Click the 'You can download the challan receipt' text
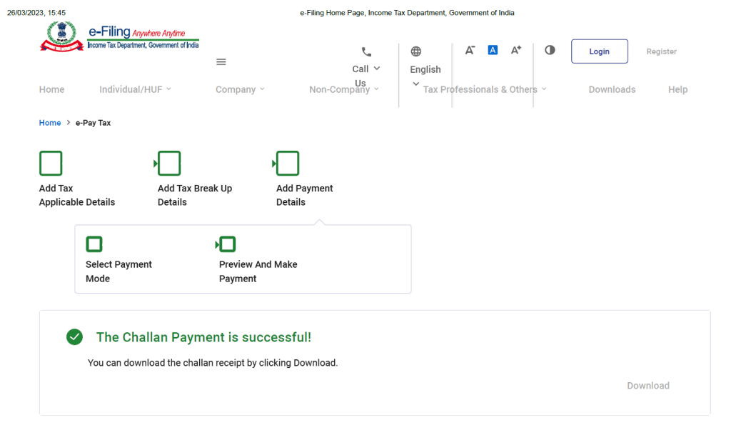 (213, 363)
